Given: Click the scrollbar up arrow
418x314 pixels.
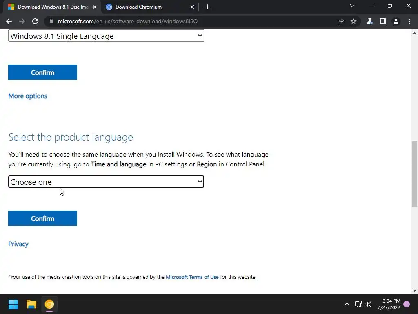Looking at the screenshot, I should coord(414,33).
